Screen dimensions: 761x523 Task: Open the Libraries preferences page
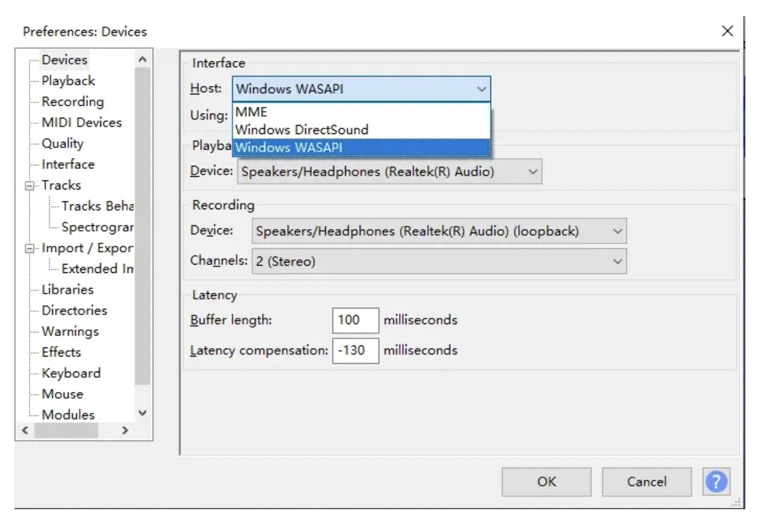point(67,290)
